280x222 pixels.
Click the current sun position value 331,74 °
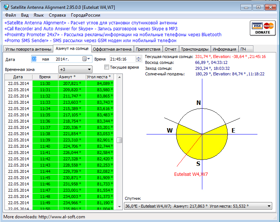203,57
